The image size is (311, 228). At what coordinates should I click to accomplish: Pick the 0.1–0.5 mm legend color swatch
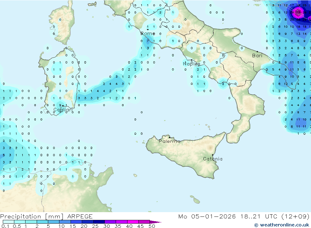click(8, 222)
